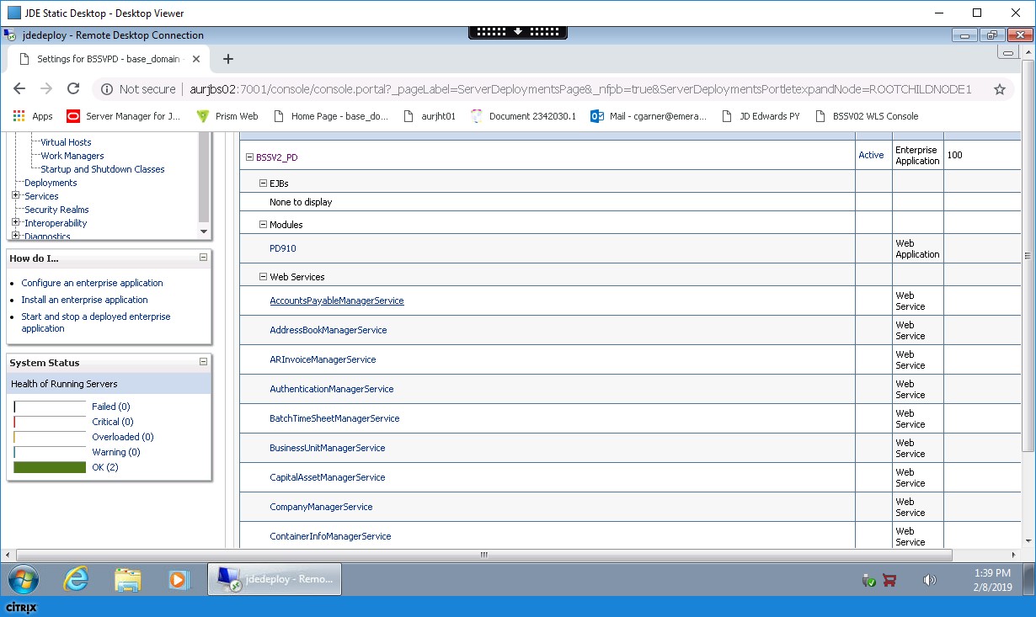Open the PD910 module
Image resolution: width=1036 pixels, height=617 pixels.
click(x=283, y=248)
